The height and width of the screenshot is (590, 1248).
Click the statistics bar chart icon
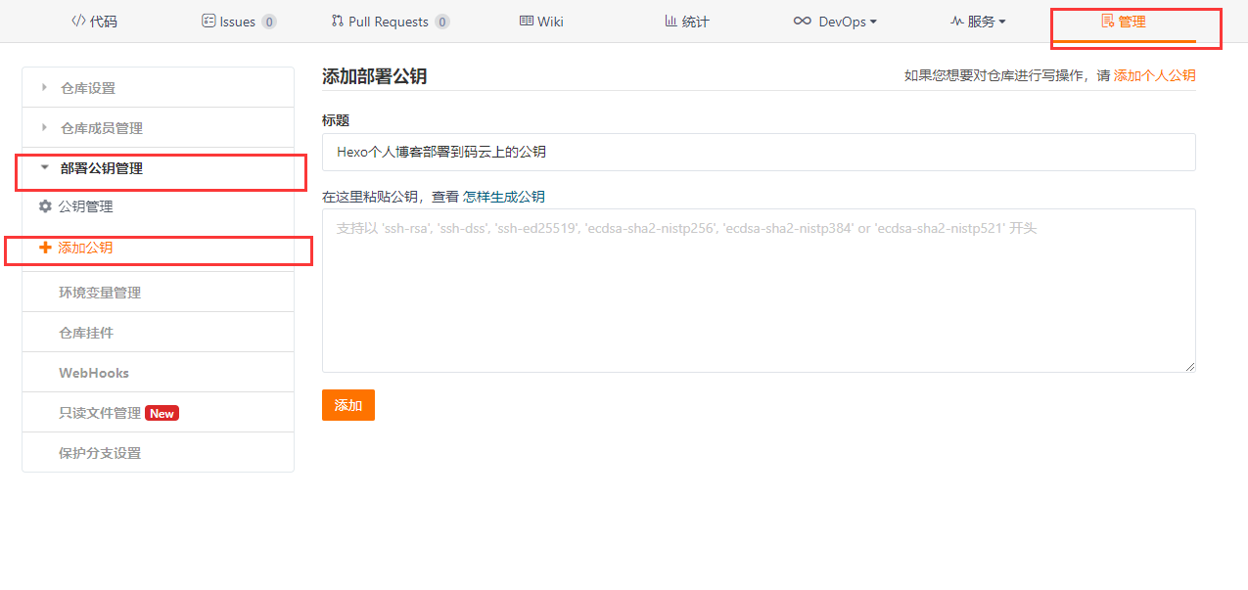tap(671, 22)
